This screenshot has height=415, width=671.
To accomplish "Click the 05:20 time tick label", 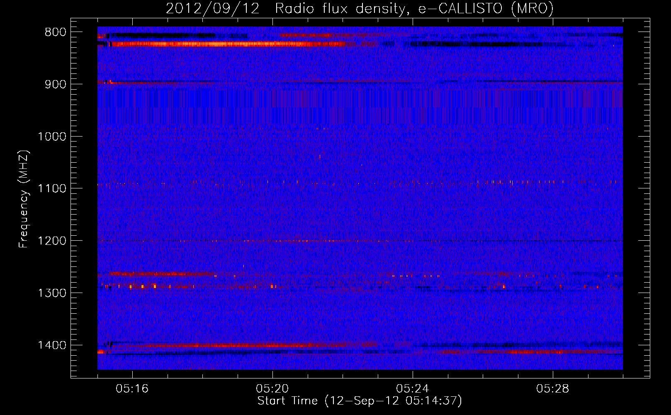I will pos(272,389).
